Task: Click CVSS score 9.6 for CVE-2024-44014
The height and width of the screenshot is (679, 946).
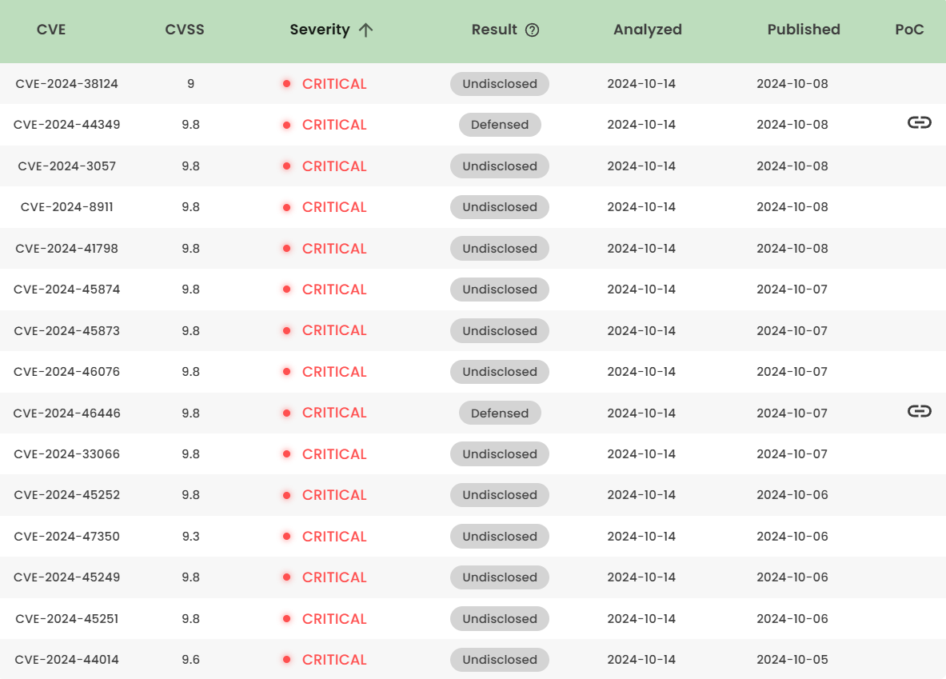Action: point(190,660)
